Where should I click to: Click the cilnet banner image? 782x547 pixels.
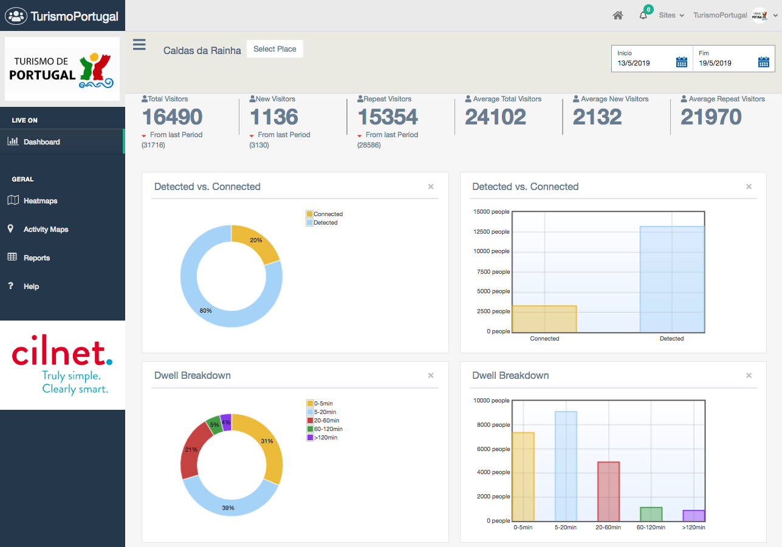[63, 365]
